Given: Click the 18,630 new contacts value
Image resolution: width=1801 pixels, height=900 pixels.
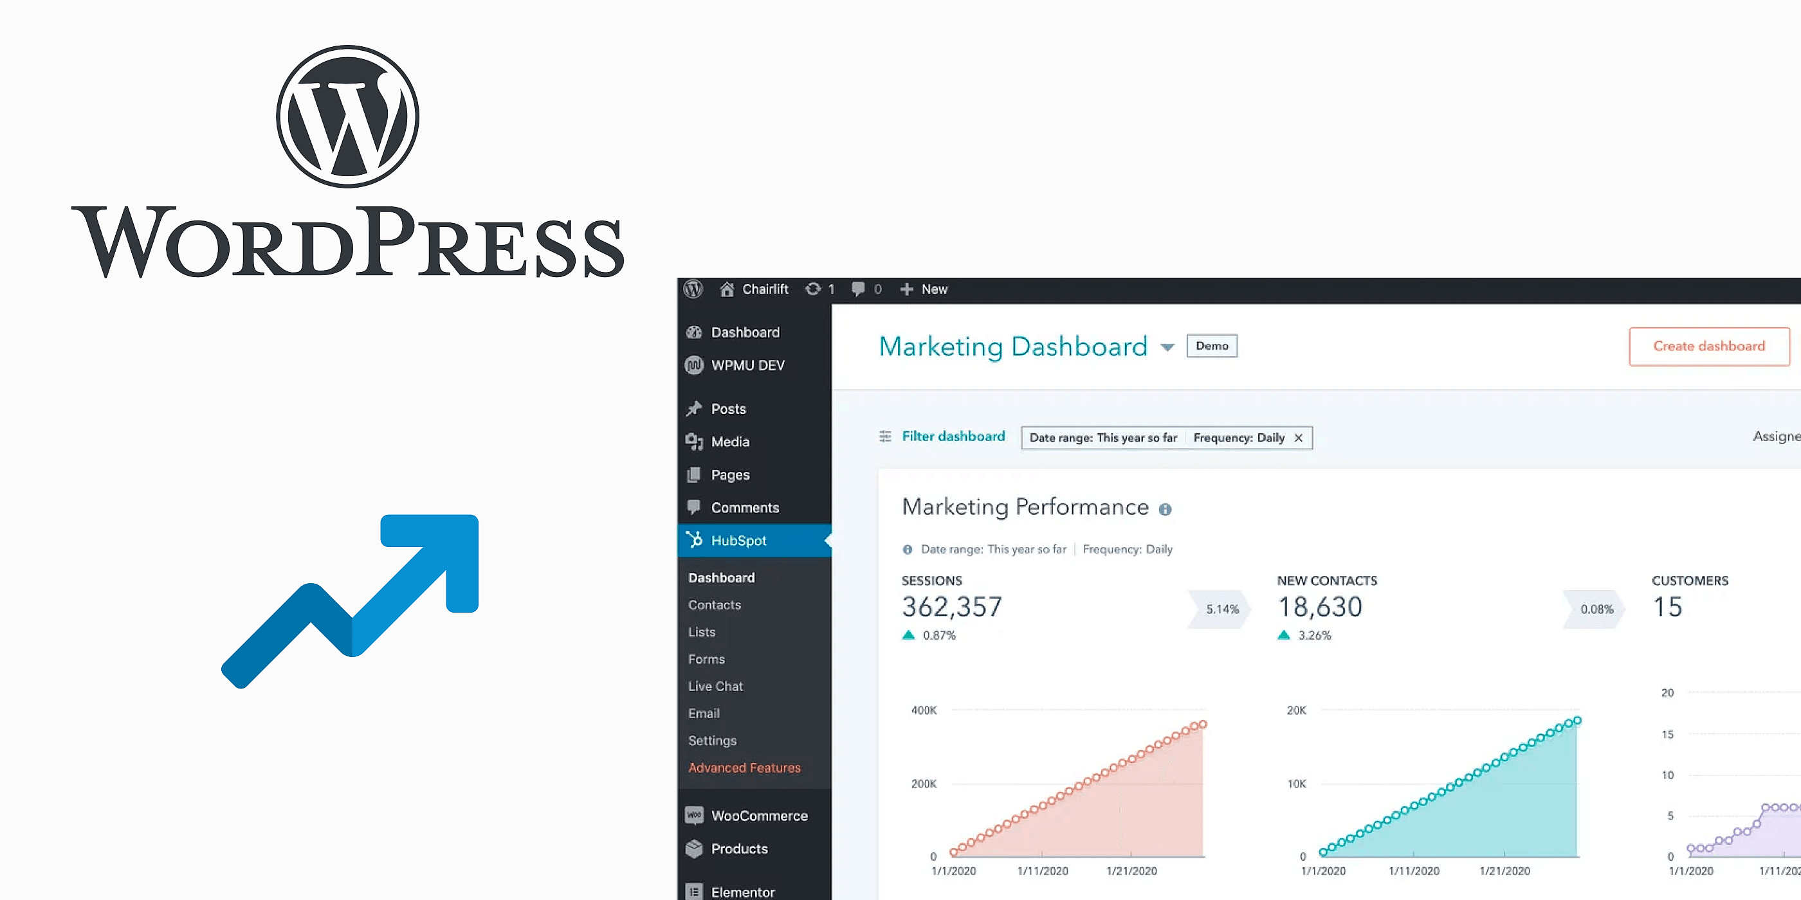Looking at the screenshot, I should click(1320, 606).
